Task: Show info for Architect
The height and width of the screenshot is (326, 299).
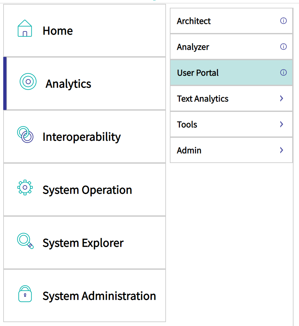Action: [x=284, y=21]
